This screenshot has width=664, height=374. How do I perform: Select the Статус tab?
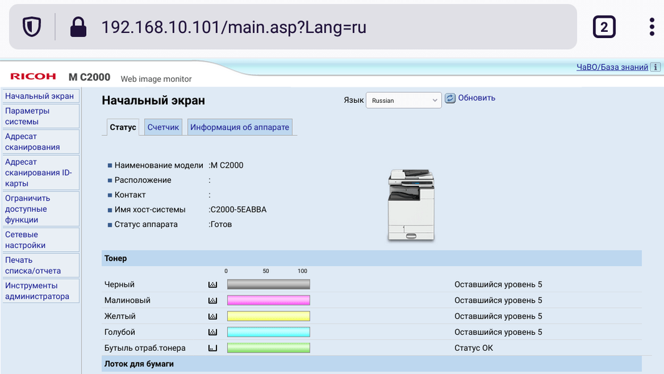tap(123, 127)
